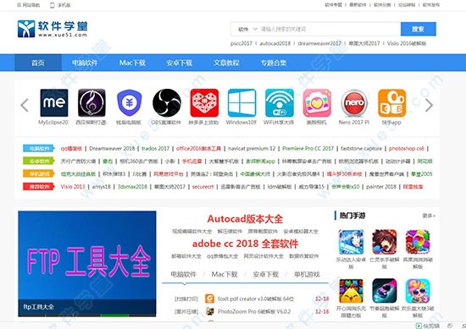466x329 pixels.
Task: Click the red heart Pinduoduo icon
Action: click(x=204, y=102)
